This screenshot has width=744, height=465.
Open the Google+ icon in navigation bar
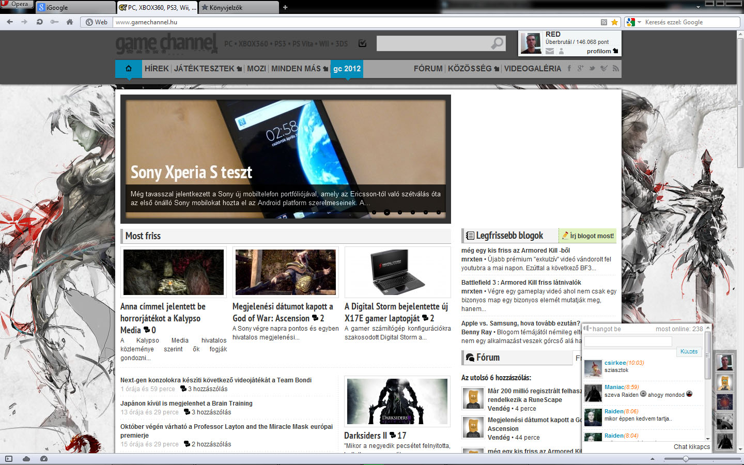580,68
